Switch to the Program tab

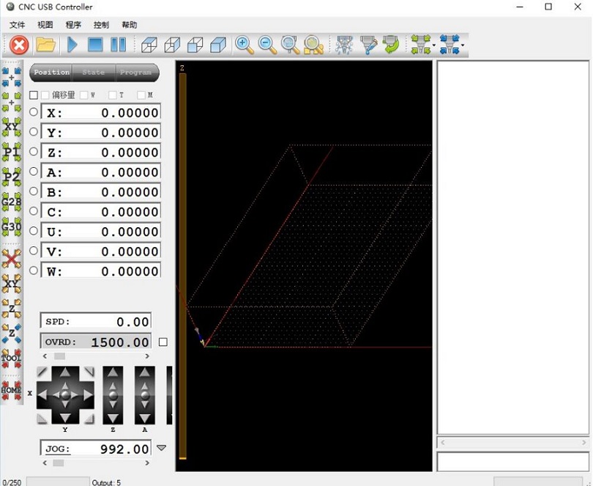pos(136,73)
